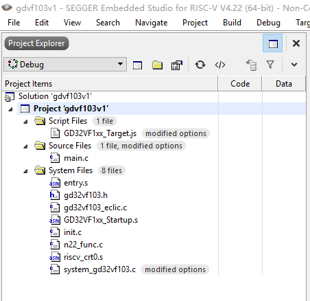Click the GD32VF1xx_Startup.s asm icon
This screenshot has width=310, height=301.
click(55, 220)
